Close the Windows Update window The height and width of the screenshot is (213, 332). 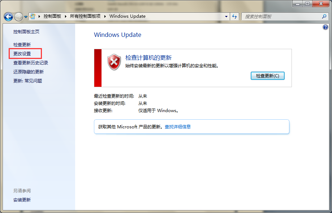tap(321, 3)
